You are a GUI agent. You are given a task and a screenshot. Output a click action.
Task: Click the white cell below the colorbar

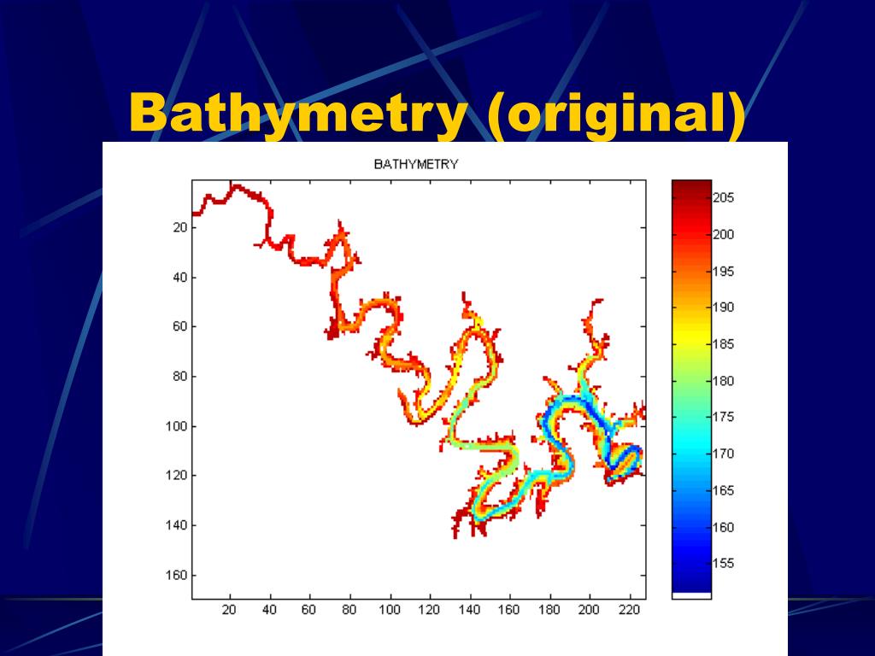tap(692, 595)
